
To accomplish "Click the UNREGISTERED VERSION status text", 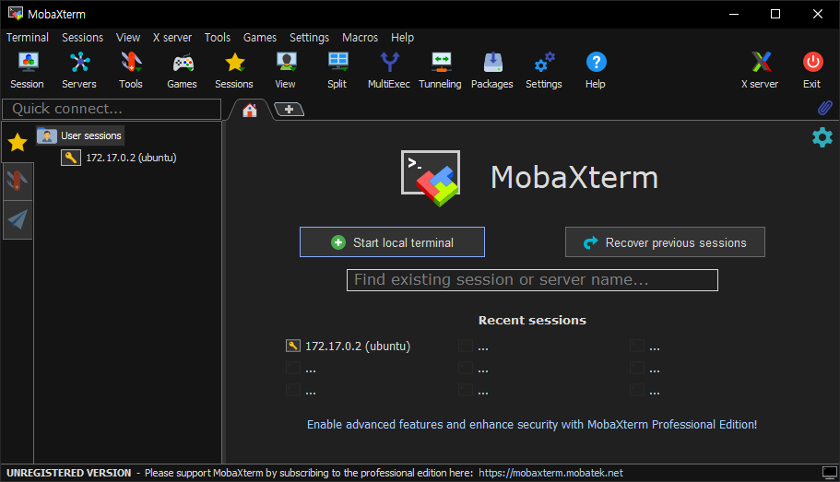I will [x=68, y=473].
